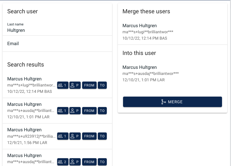Click person P badge on last result
Viewport: 231px width, 166px height.
75,162
